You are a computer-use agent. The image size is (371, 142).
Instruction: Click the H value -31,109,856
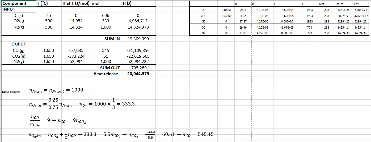pyautogui.click(x=138, y=50)
